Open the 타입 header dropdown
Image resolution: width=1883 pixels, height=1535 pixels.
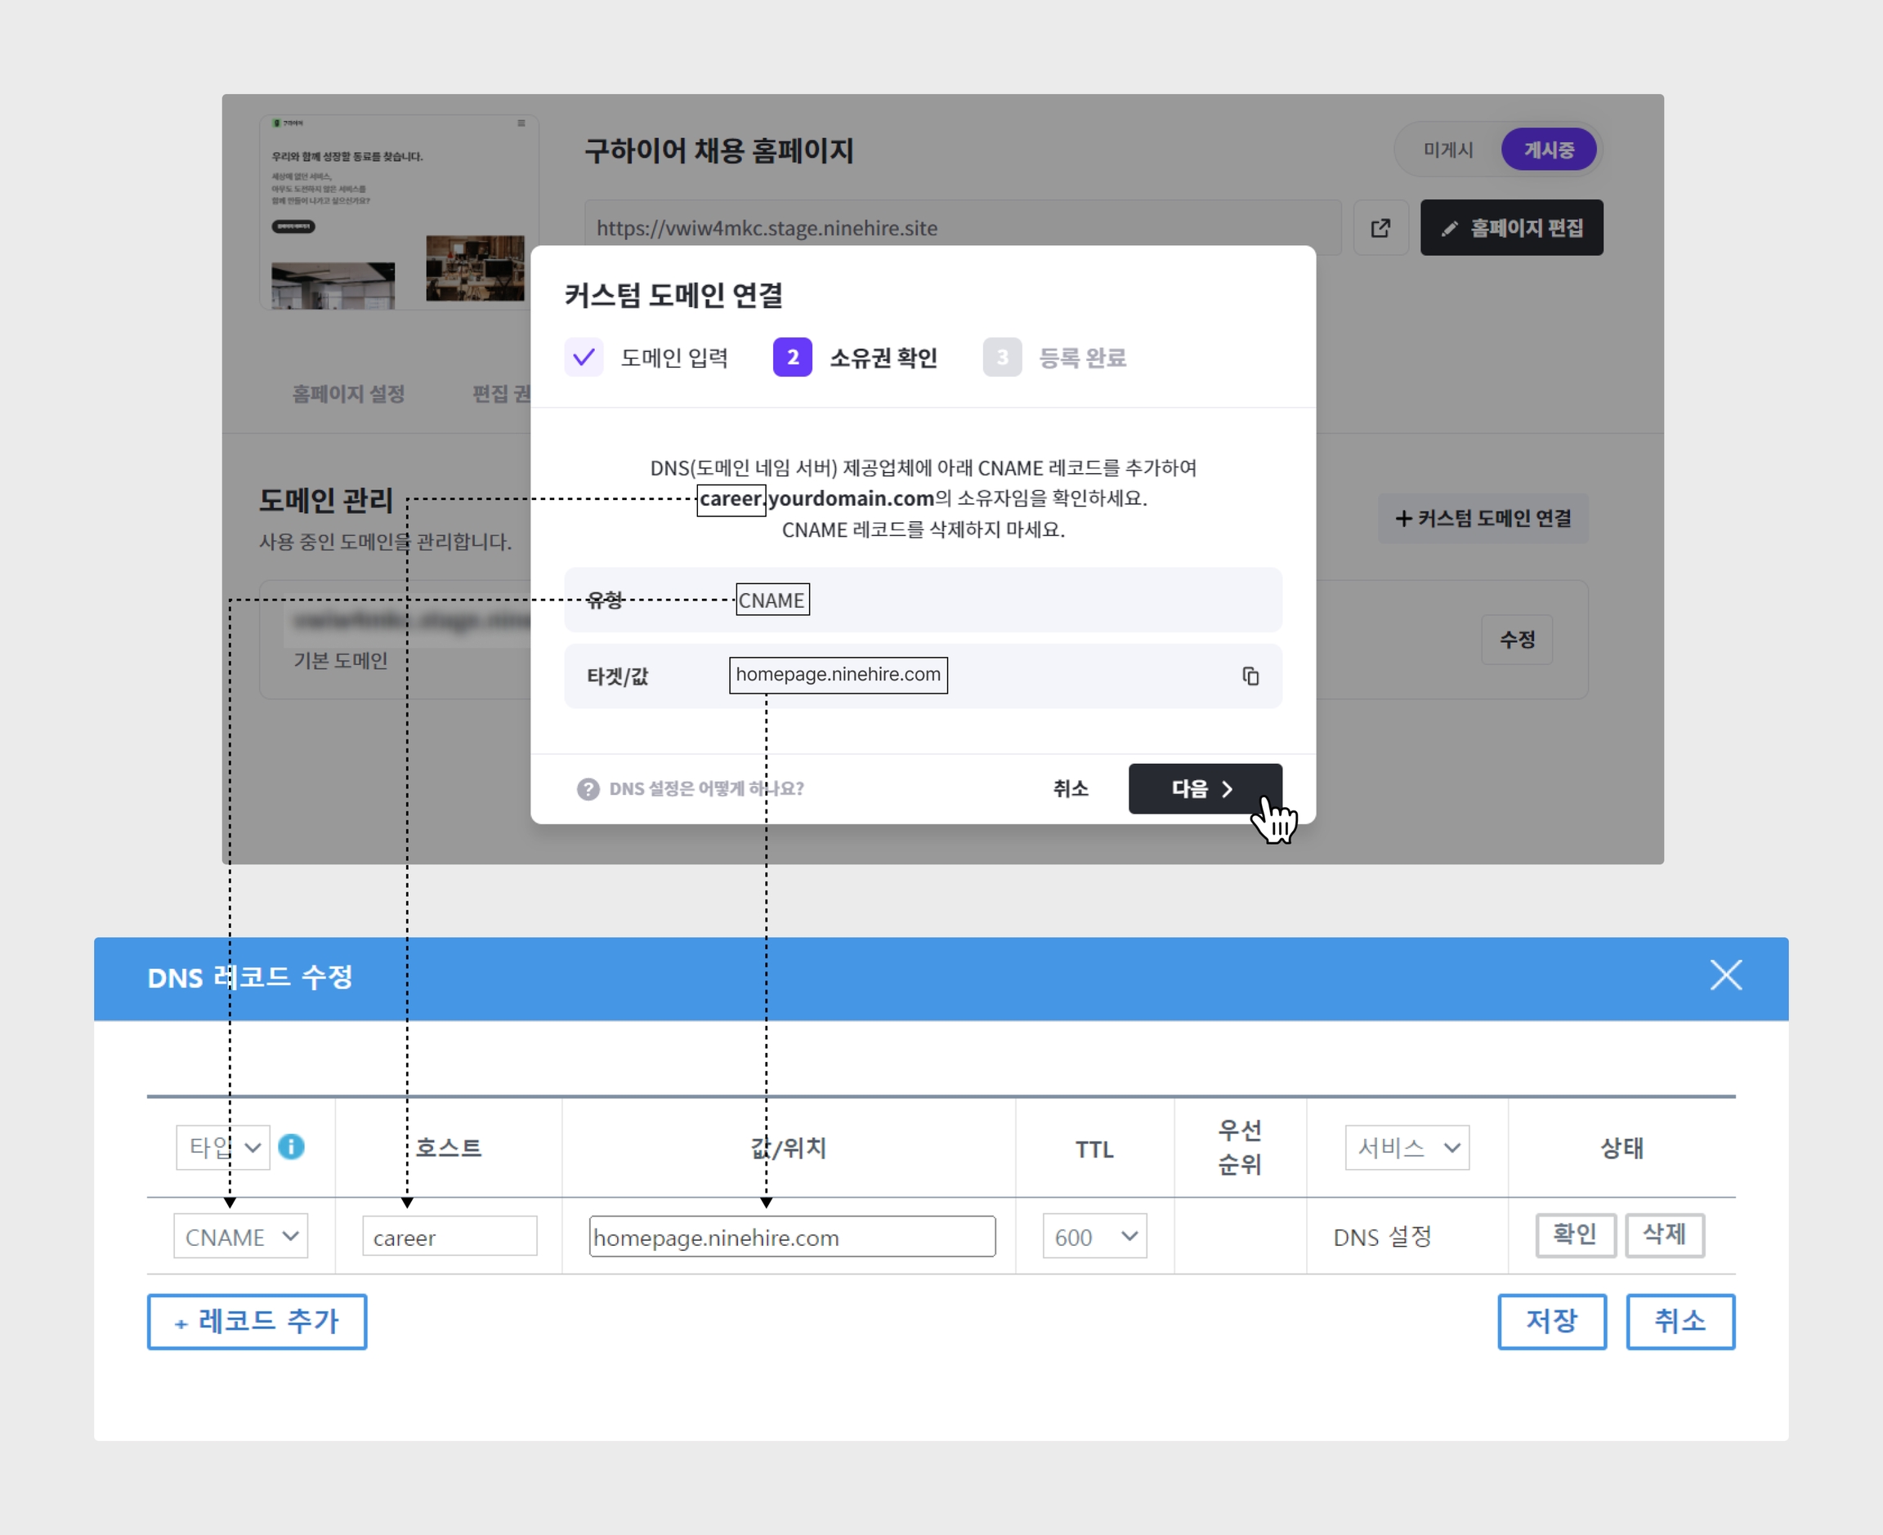[223, 1148]
